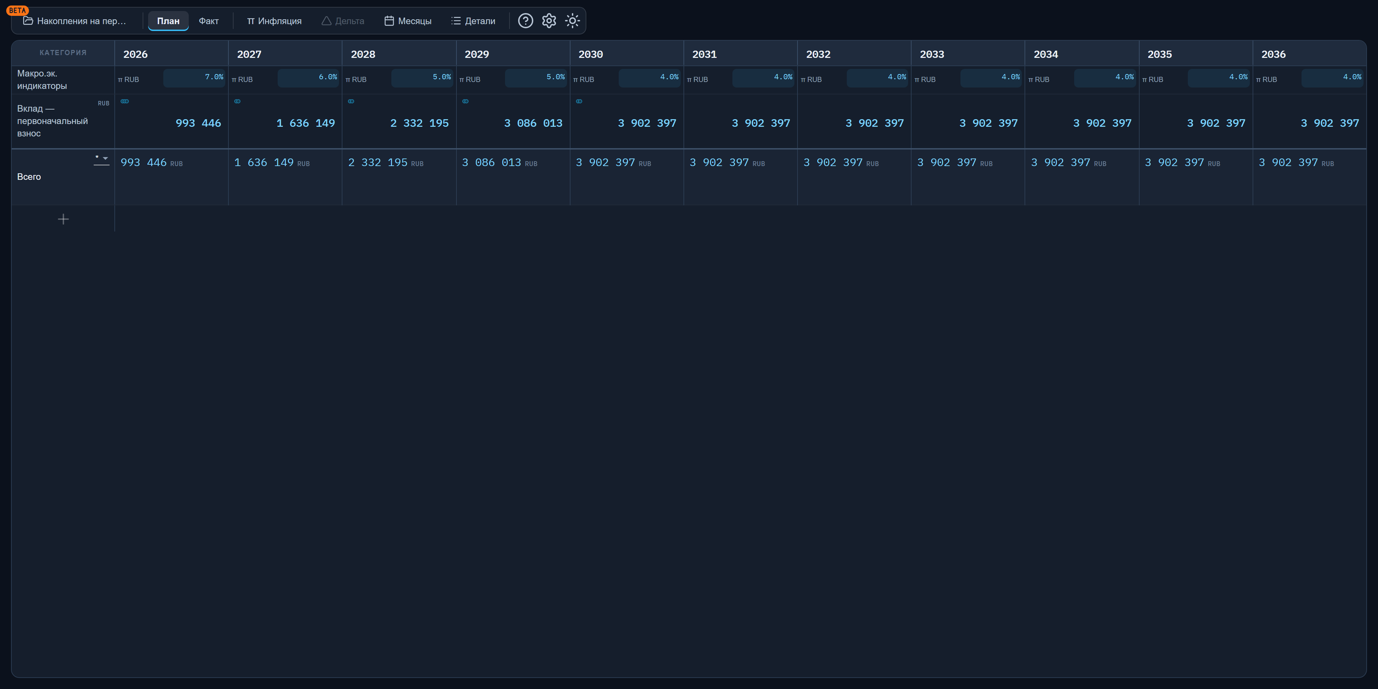
Task: Toggle the Инфляция mode
Action: point(274,21)
